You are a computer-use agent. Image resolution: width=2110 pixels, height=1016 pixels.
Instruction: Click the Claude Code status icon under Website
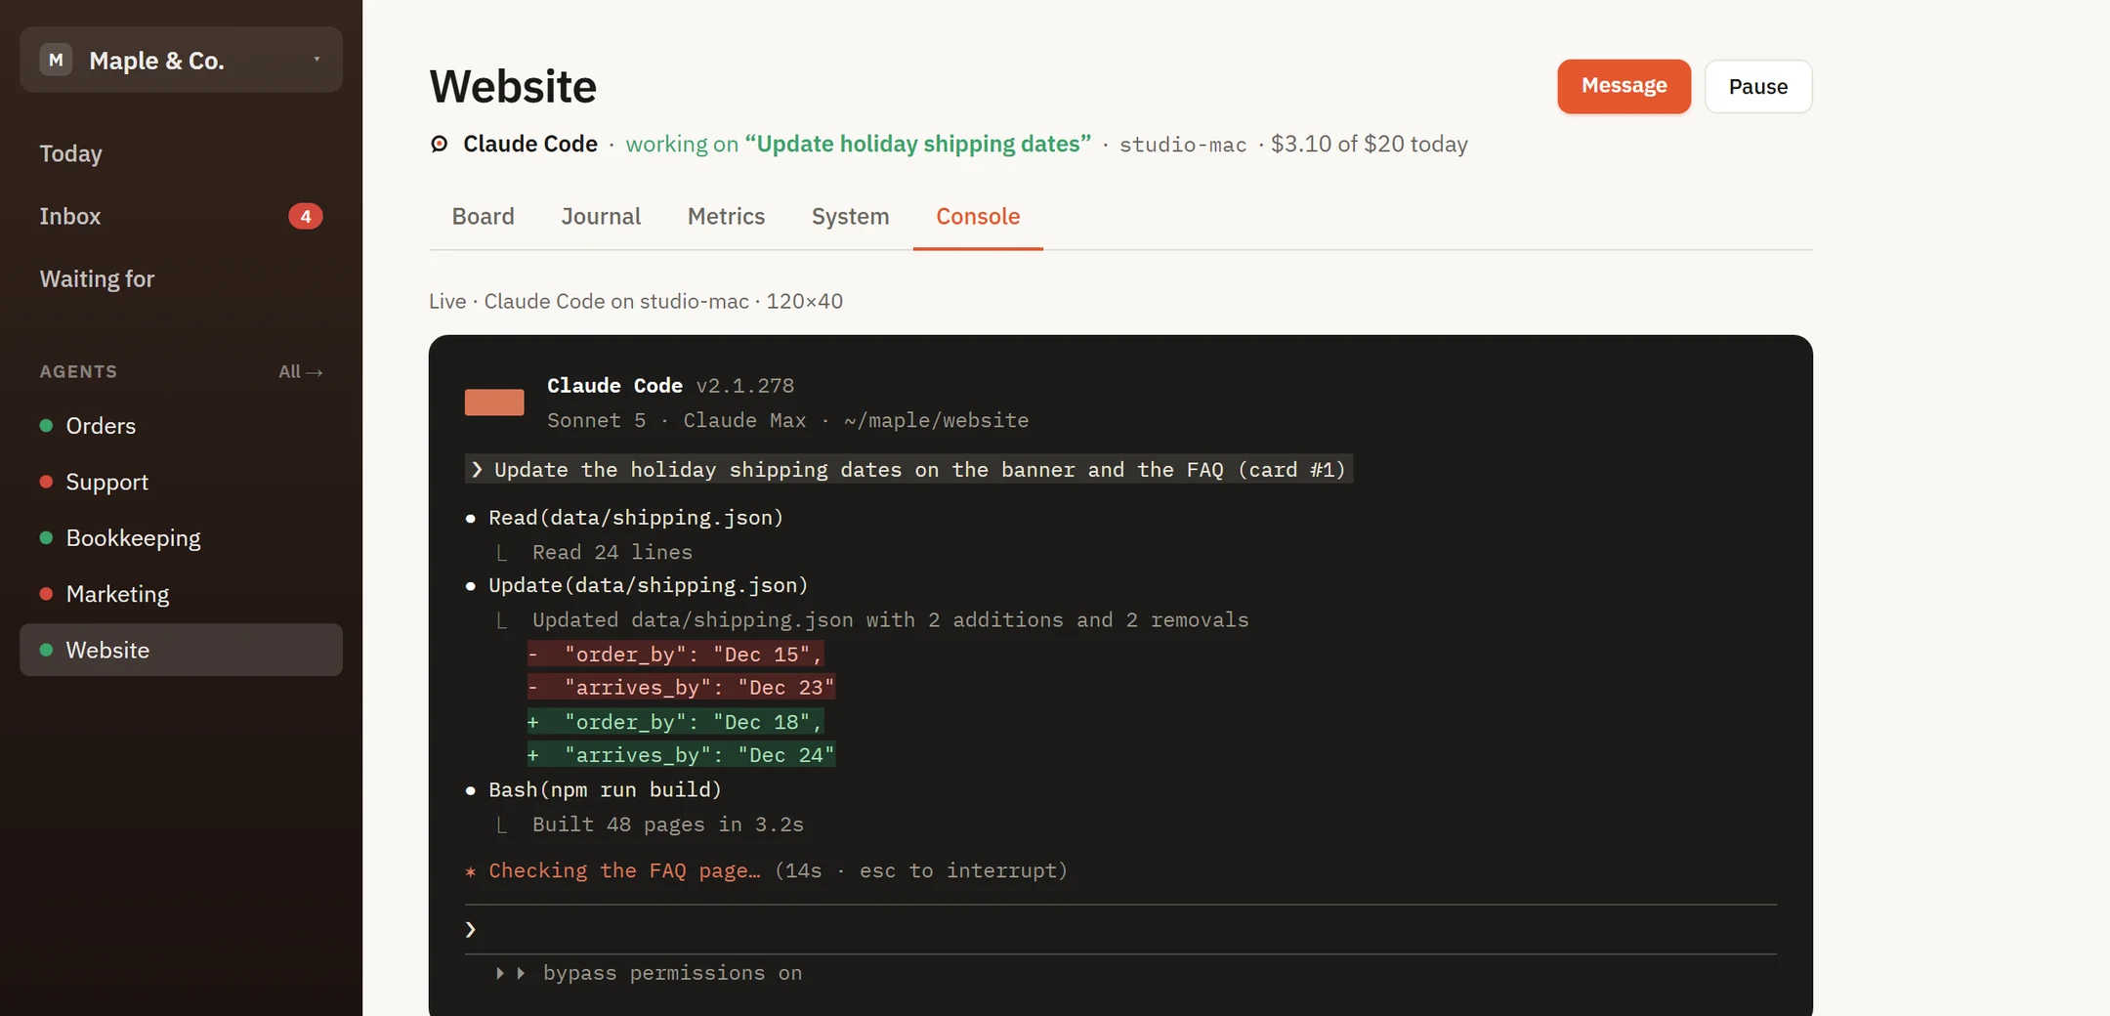[440, 144]
